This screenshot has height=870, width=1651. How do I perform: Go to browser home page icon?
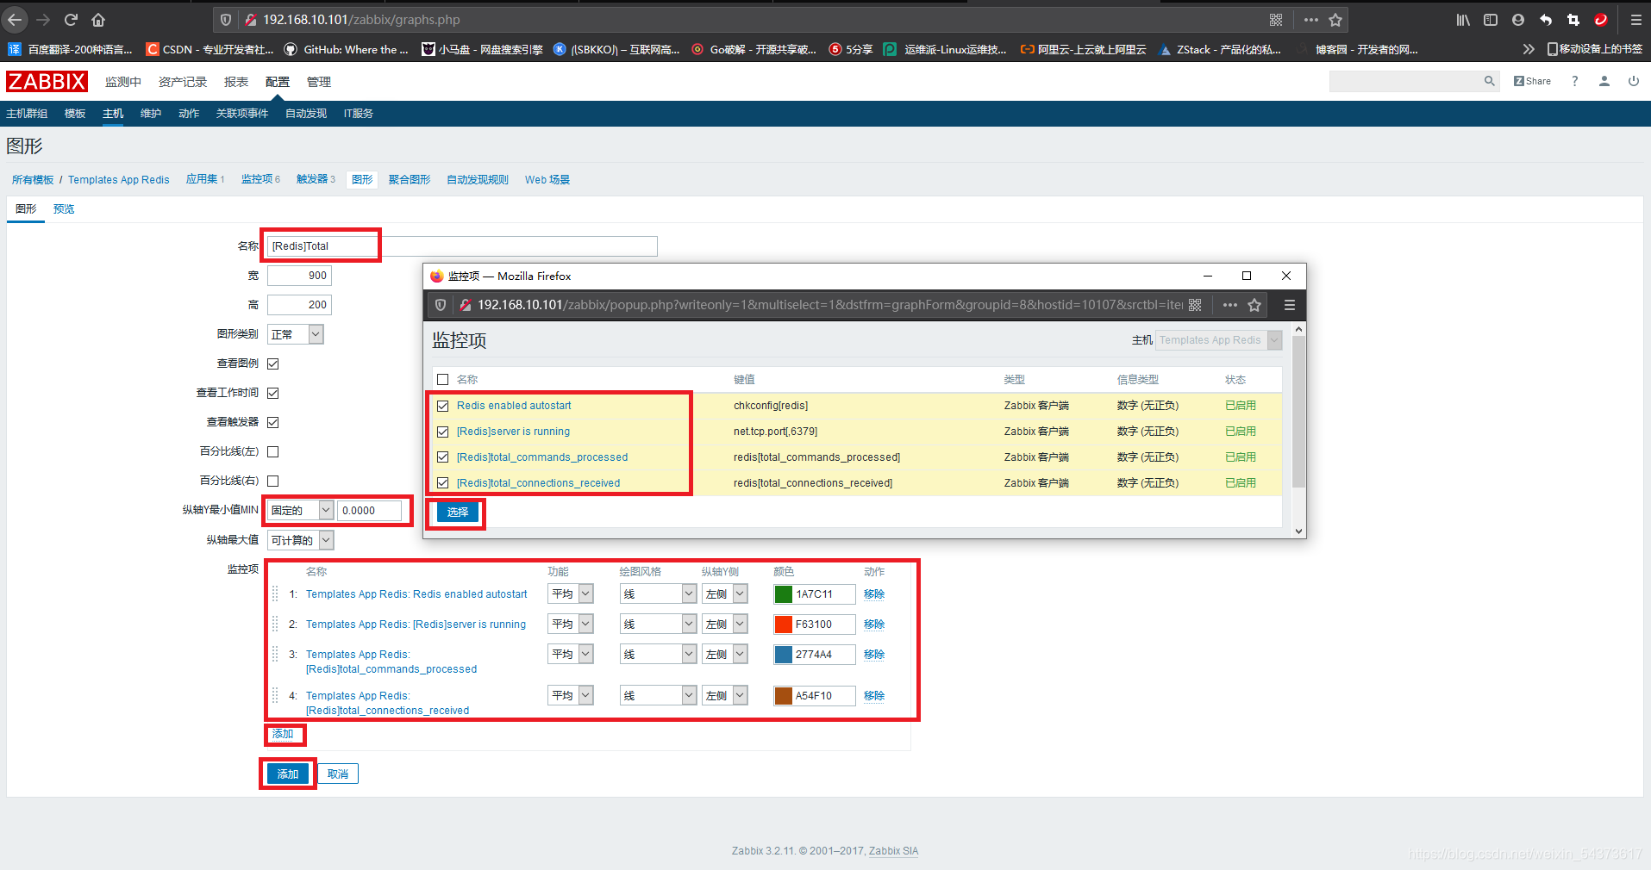pyautogui.click(x=98, y=19)
